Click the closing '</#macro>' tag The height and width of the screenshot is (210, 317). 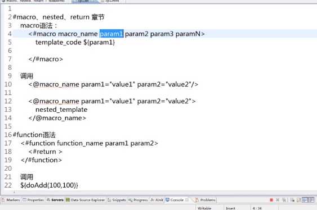(46, 59)
